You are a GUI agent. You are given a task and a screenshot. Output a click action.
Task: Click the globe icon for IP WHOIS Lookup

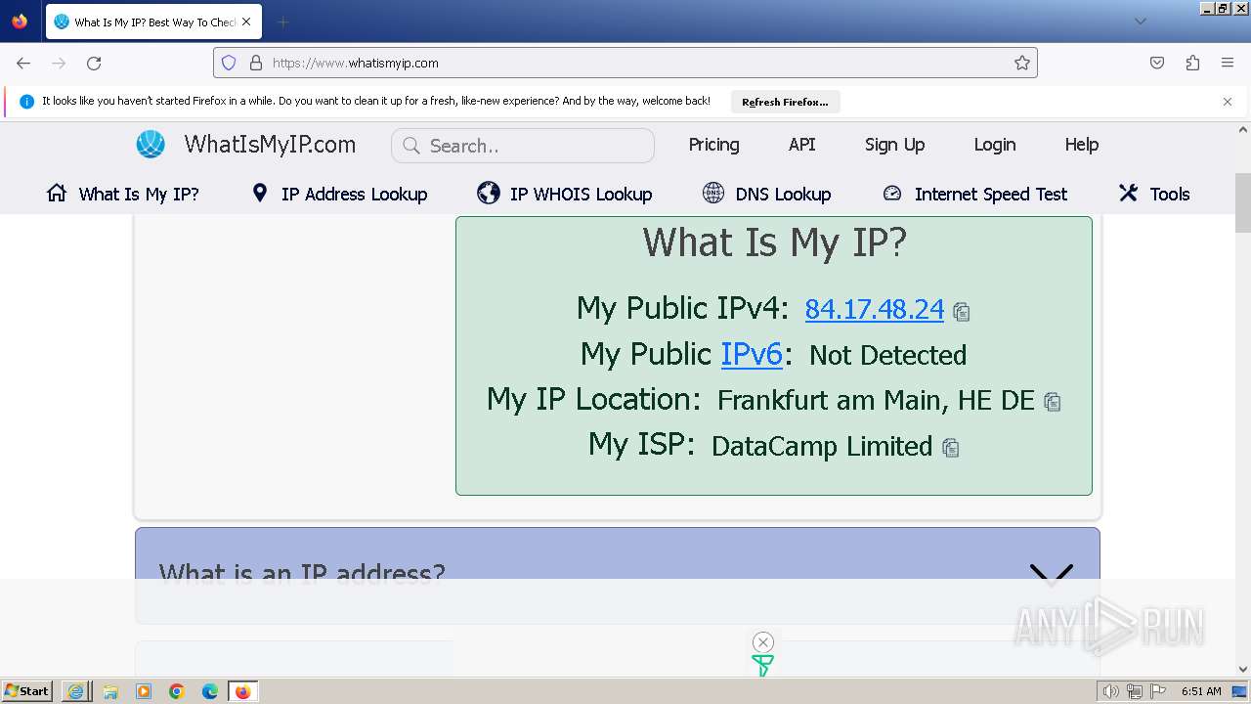tap(489, 193)
